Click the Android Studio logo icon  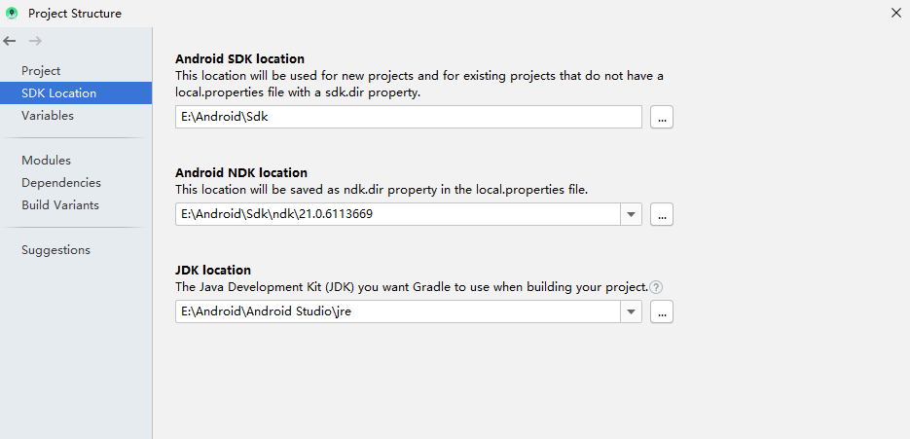[x=12, y=13]
